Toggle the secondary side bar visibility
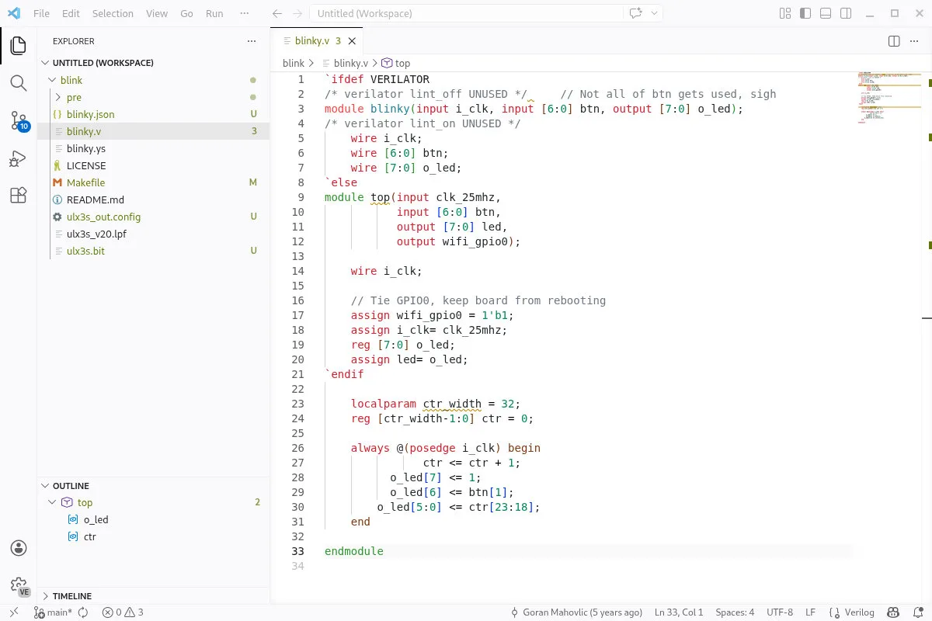Screen dimensions: 932x621 point(846,14)
